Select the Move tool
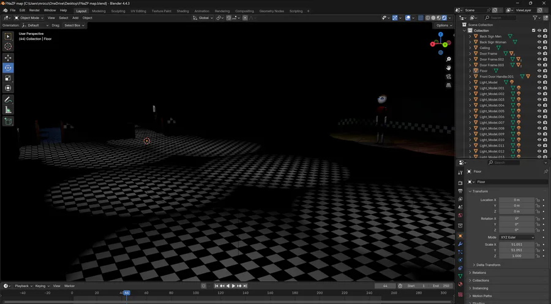The height and width of the screenshot is (304, 551). (8, 58)
